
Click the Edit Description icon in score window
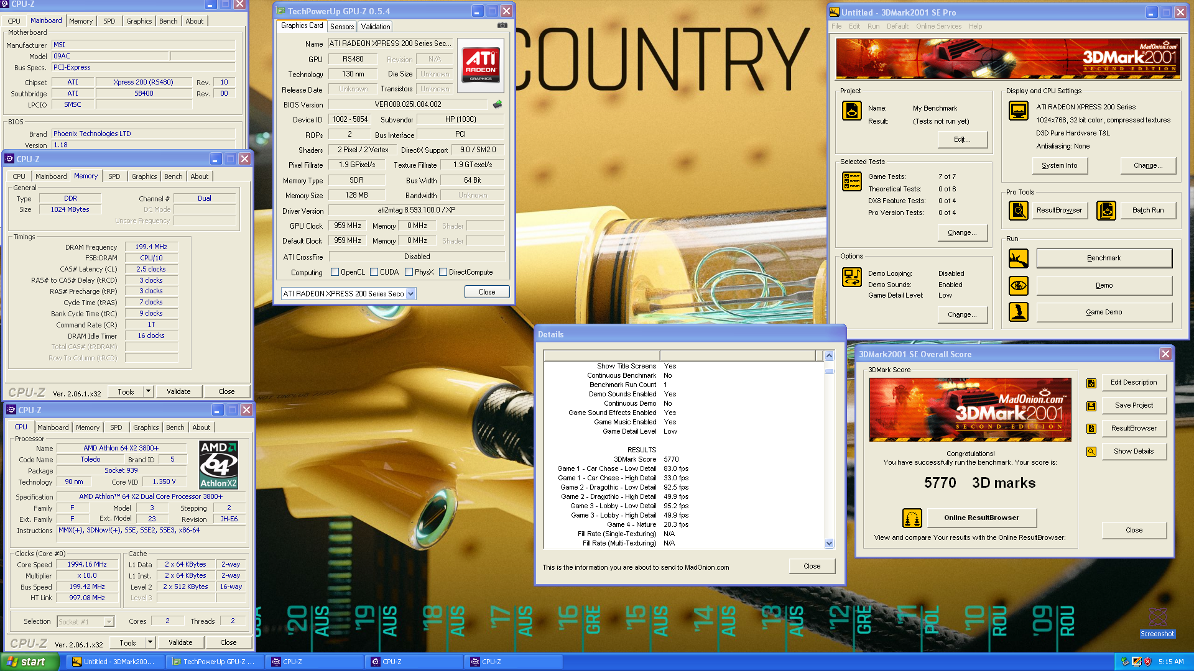(1091, 383)
